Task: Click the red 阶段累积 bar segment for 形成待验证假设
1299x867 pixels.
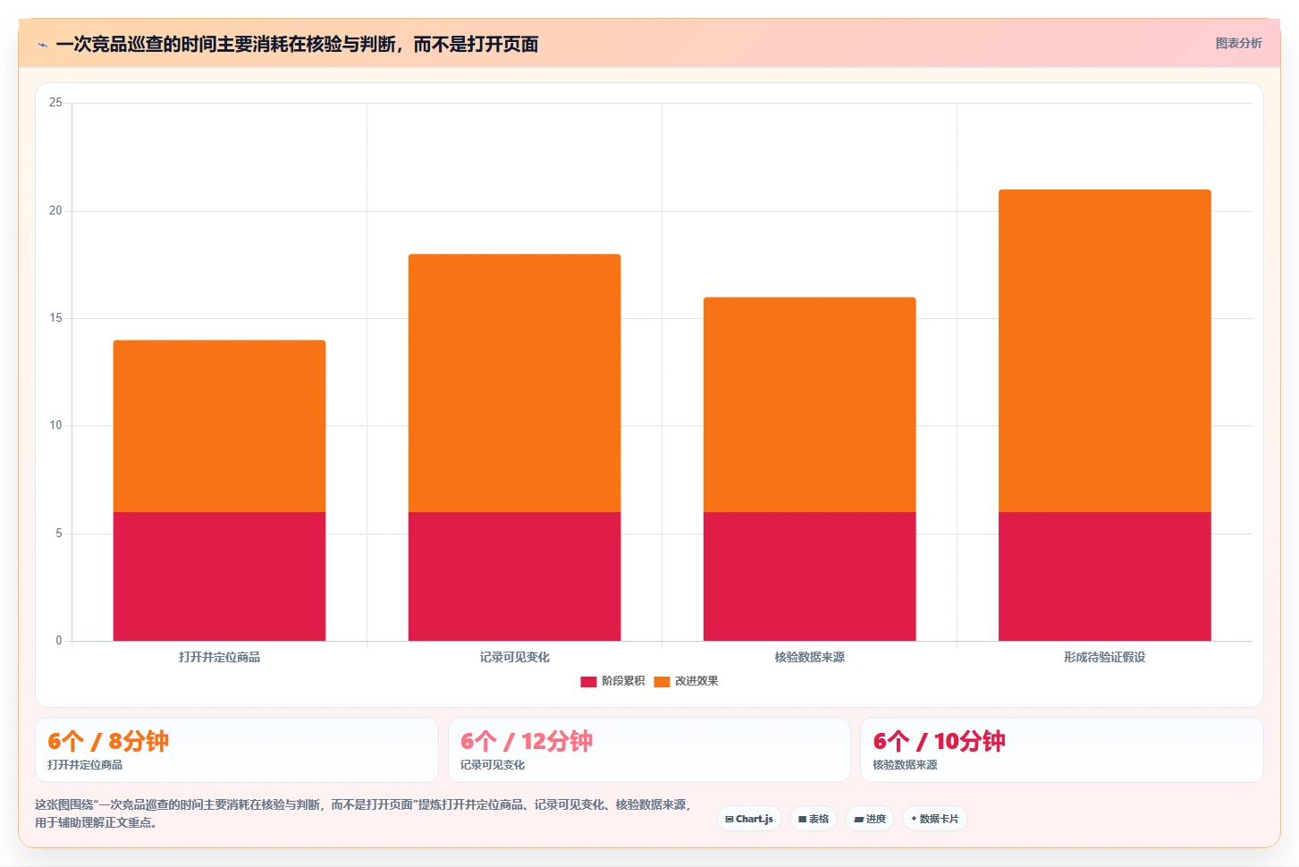Action: (1104, 577)
